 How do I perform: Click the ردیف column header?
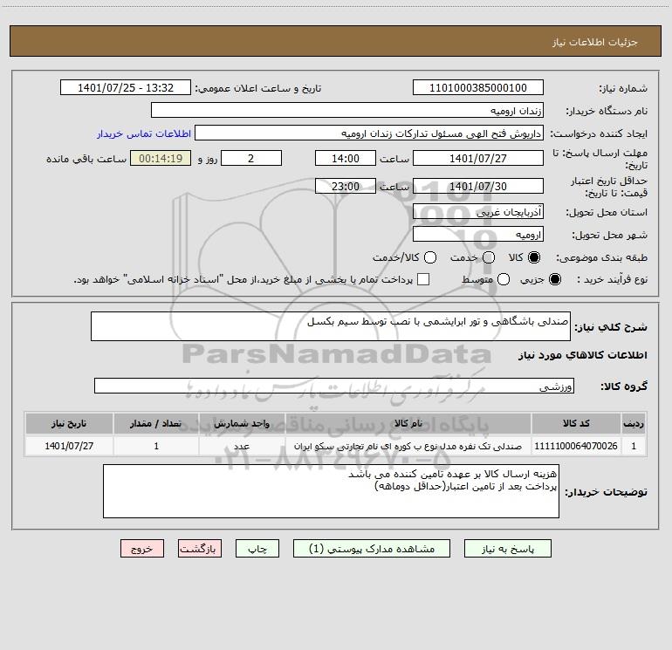634,423
